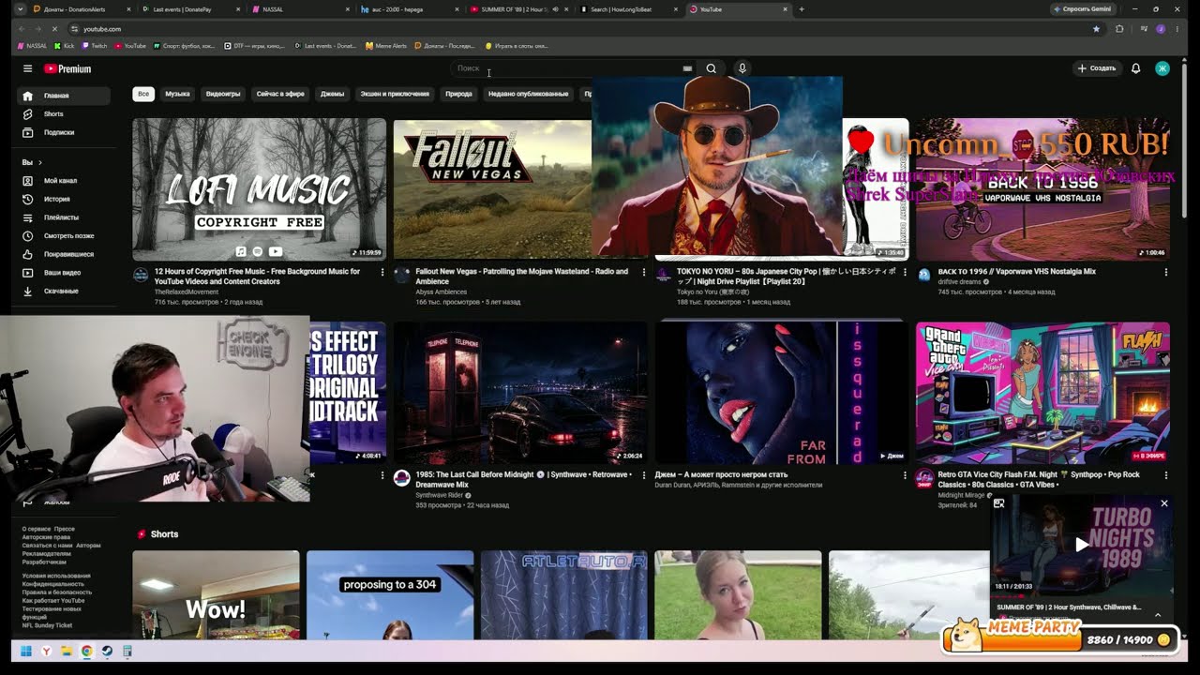Image resolution: width=1200 pixels, height=675 pixels.
Task: Open the Meme Alerts bookmark
Action: pyautogui.click(x=385, y=46)
